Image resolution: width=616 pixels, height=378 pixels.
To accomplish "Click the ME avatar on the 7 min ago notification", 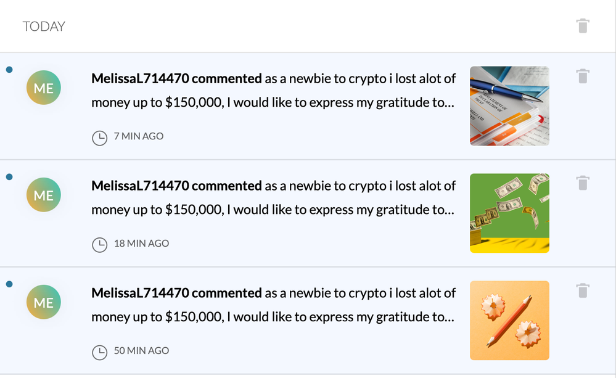I will (x=44, y=88).
